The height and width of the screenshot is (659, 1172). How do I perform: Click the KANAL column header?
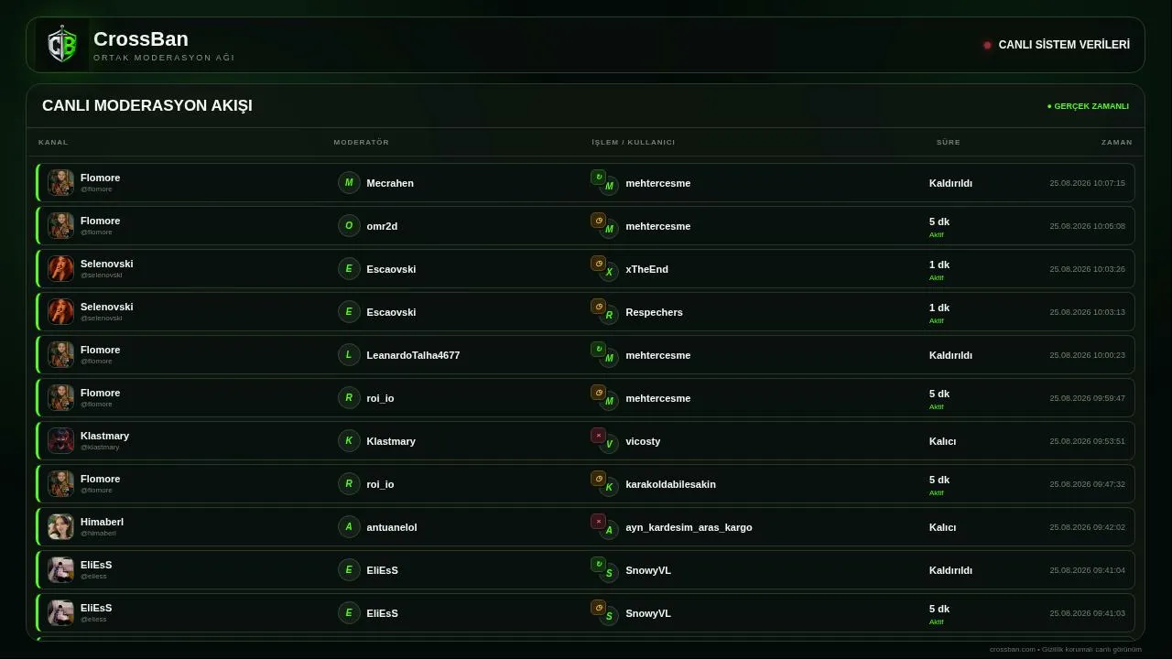click(53, 142)
